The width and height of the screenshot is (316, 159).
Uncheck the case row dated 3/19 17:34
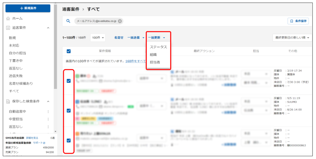tap(69, 81)
